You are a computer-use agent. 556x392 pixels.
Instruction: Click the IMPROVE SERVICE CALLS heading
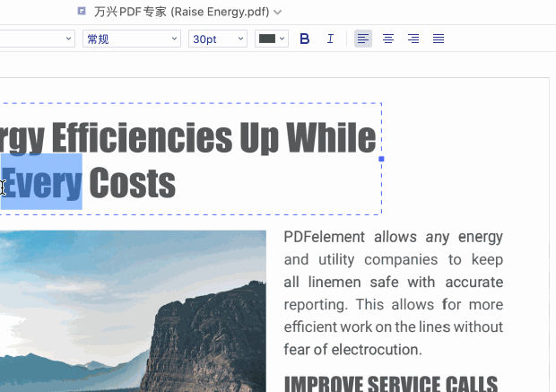click(x=390, y=383)
